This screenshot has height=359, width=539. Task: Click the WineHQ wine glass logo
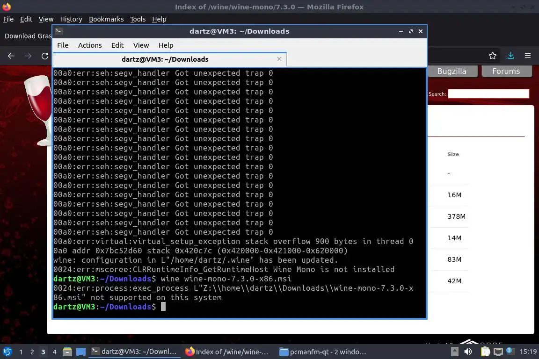click(x=38, y=110)
